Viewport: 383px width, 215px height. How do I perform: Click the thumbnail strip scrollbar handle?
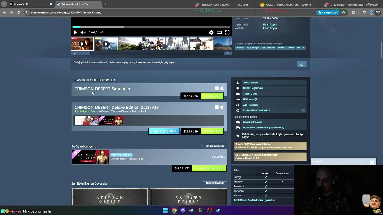coord(84,53)
